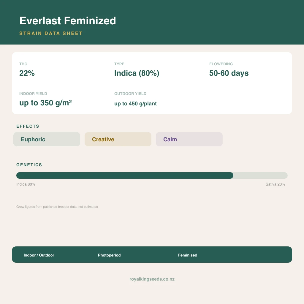304x304 pixels.
Task: Select the 50-60 days flowering value
Action: click(x=229, y=73)
